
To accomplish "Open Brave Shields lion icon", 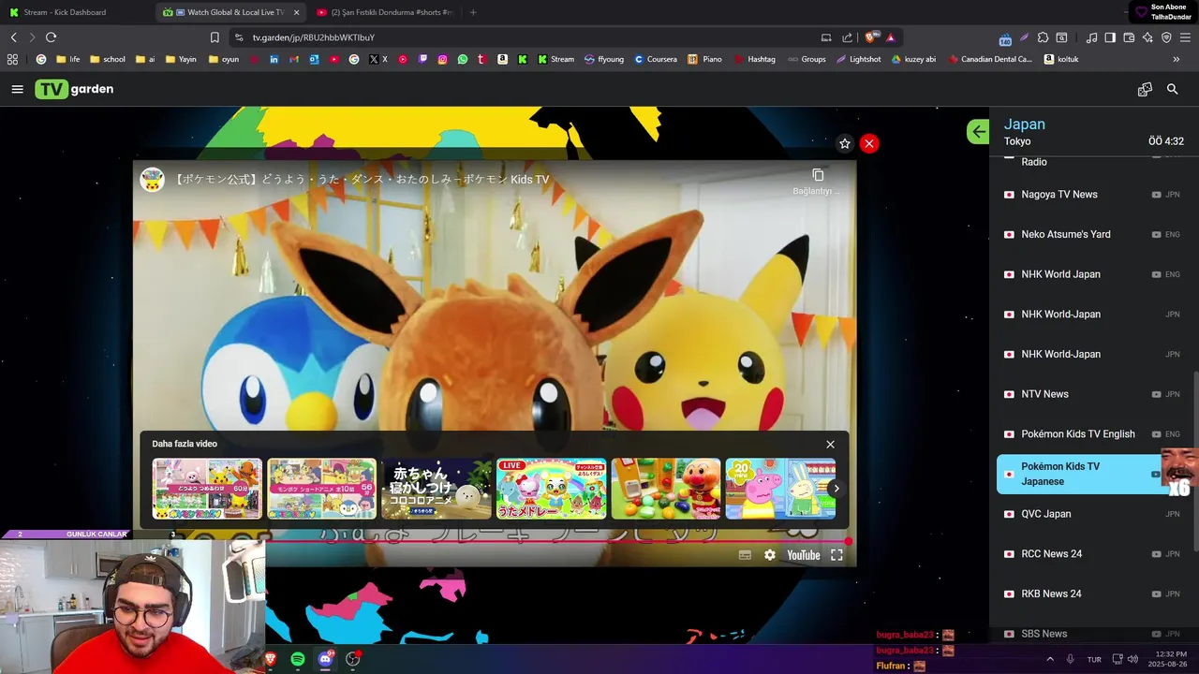I will [871, 37].
